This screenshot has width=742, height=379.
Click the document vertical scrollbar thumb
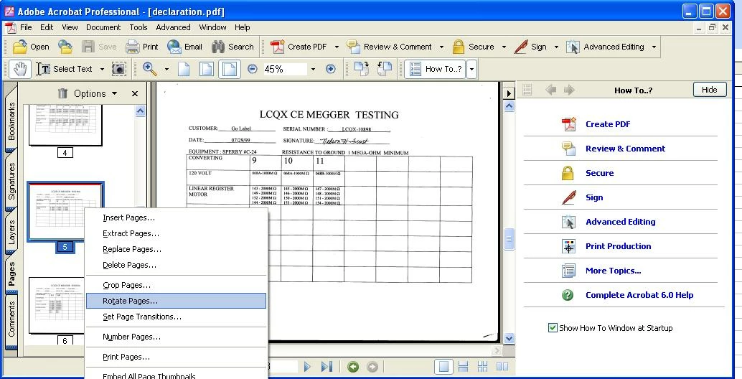tap(509, 239)
